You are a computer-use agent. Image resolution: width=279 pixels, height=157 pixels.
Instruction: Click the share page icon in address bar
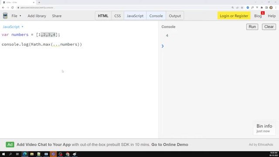click(237, 8)
